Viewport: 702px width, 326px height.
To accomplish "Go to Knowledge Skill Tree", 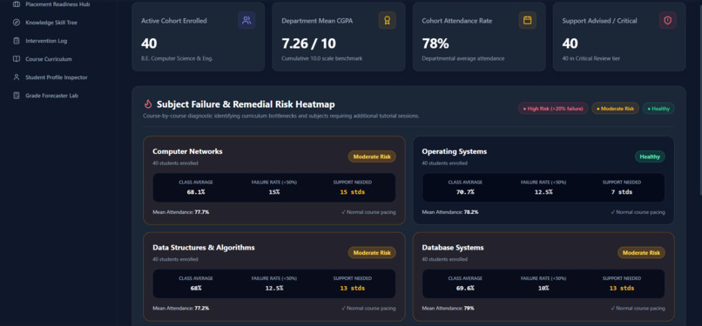I will pyautogui.click(x=51, y=23).
